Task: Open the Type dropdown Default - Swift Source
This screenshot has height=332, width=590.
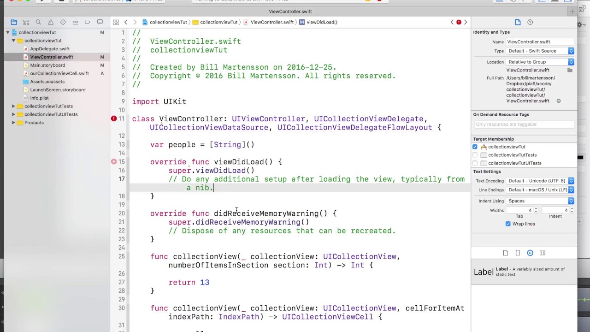Action: click(540, 51)
